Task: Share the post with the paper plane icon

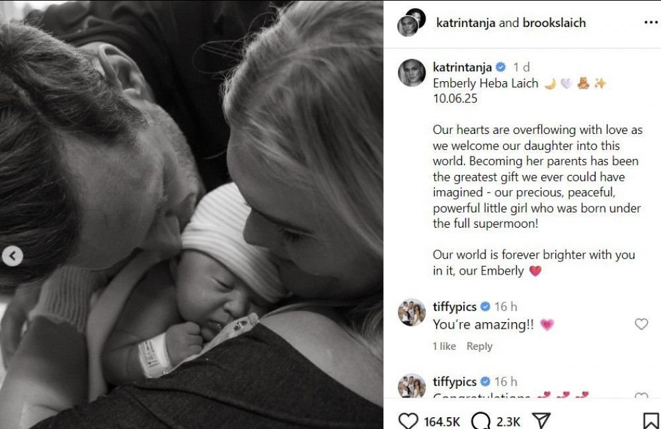Action: click(x=541, y=421)
